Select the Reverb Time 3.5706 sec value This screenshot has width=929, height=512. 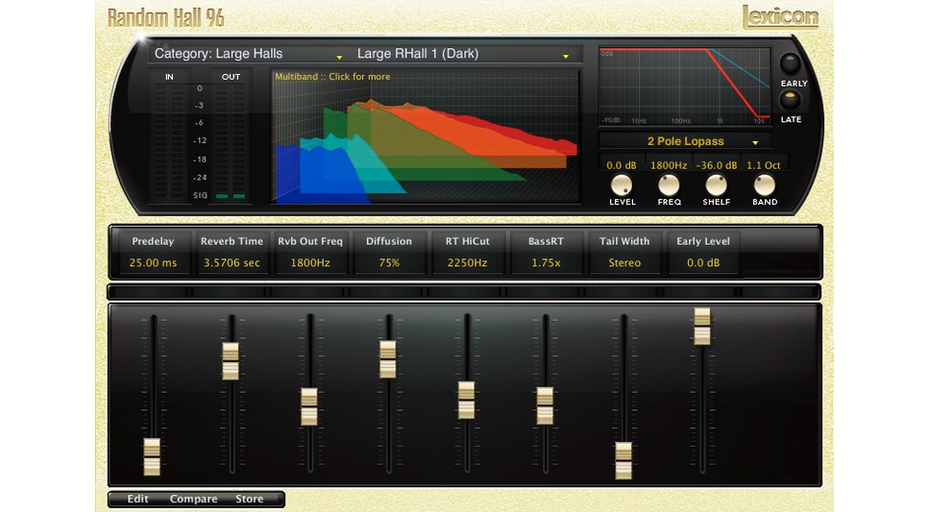pos(232,262)
